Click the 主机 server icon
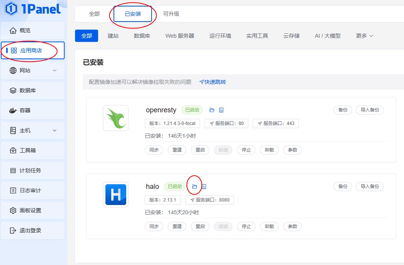 [13, 130]
